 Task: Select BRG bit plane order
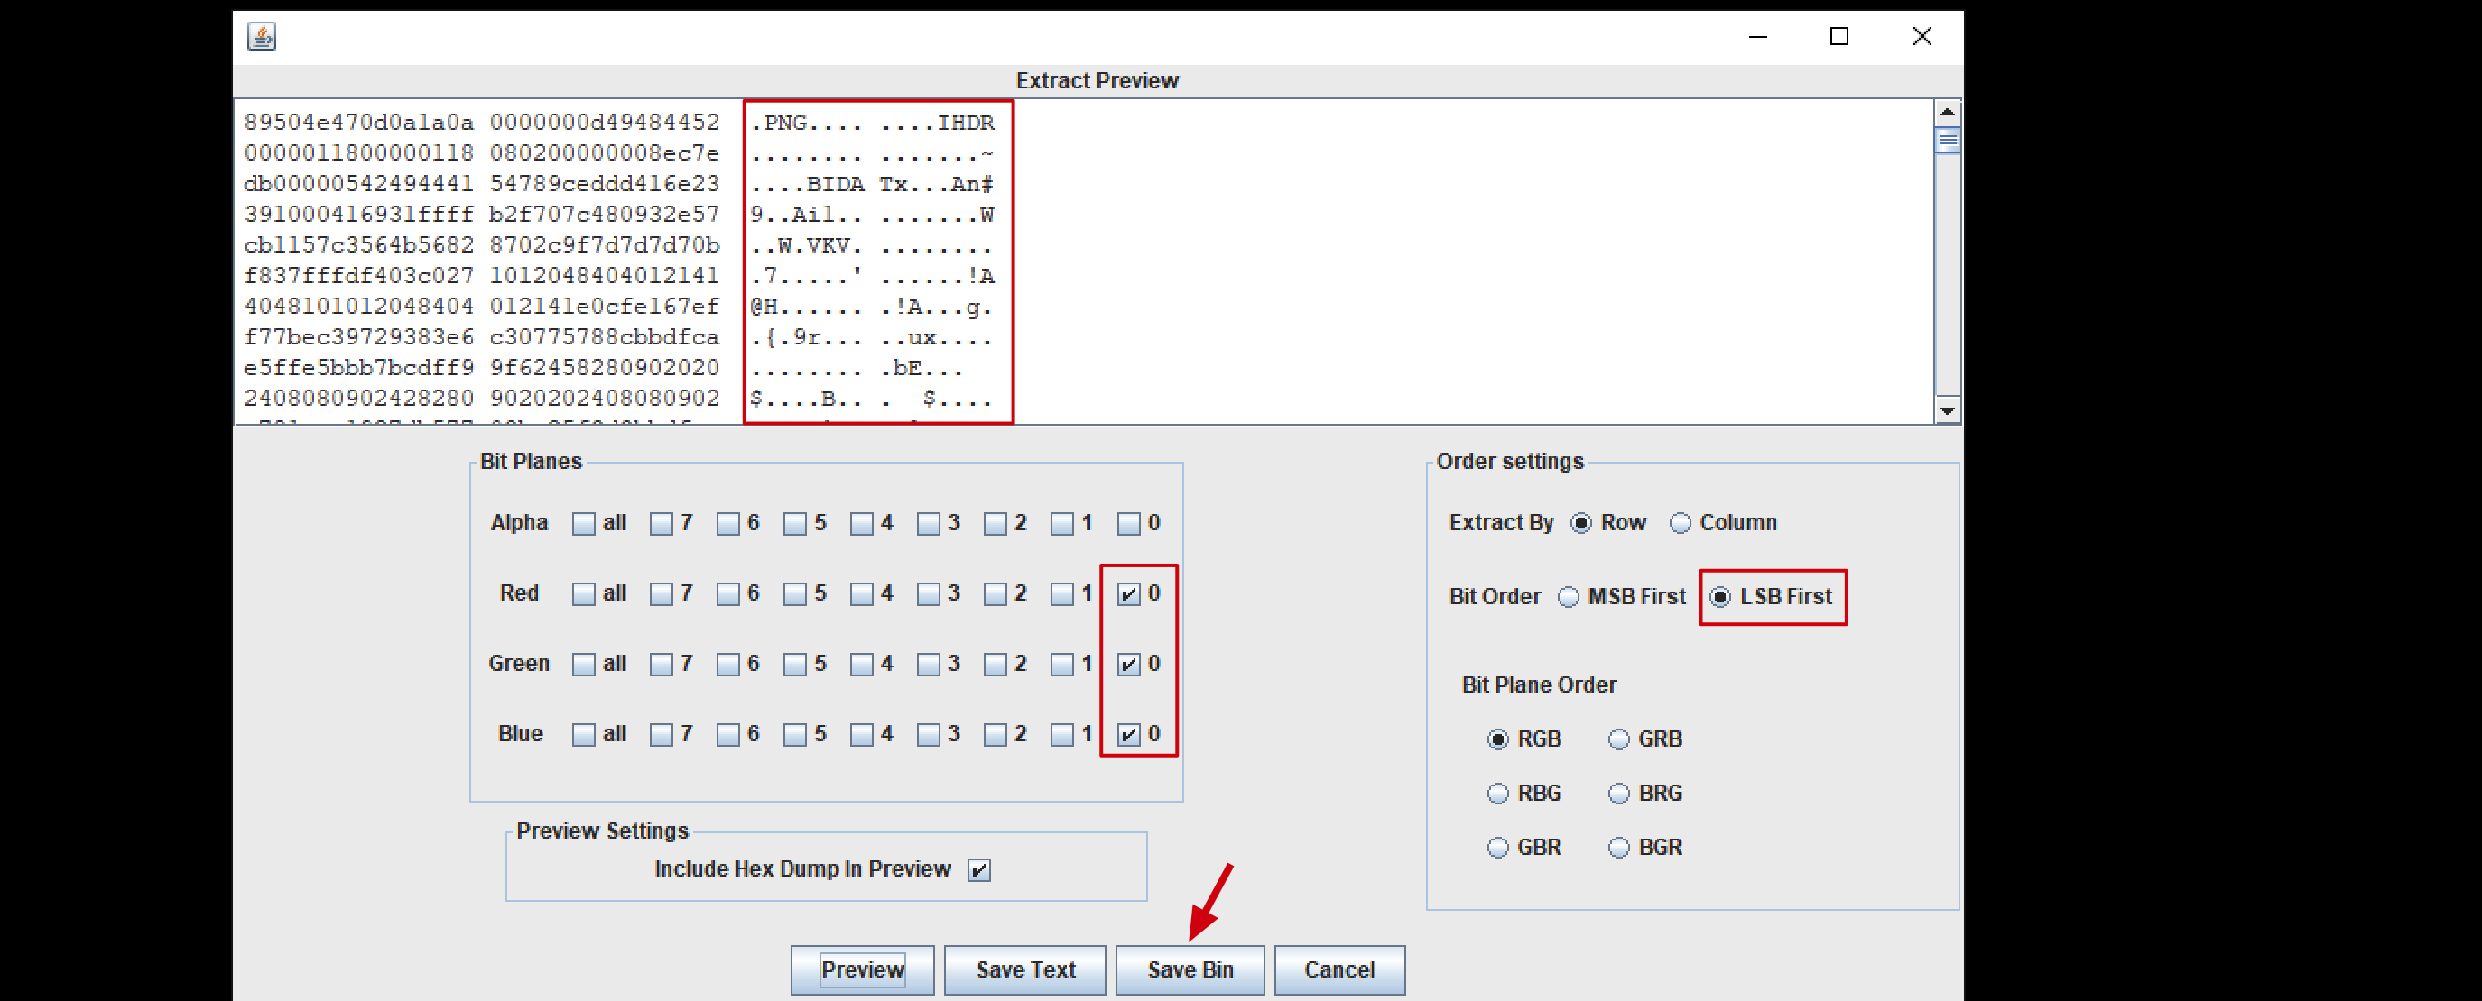point(1617,794)
